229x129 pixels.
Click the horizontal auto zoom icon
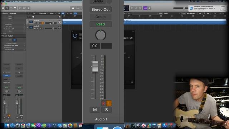[208, 14]
